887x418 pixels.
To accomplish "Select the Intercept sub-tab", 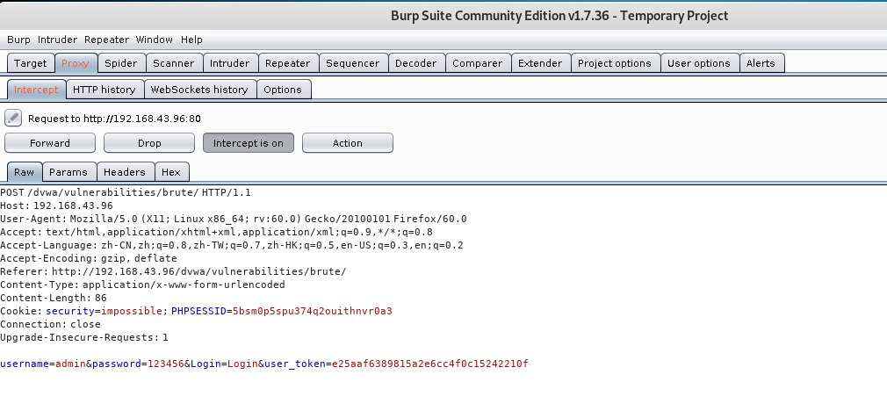I will tap(36, 90).
